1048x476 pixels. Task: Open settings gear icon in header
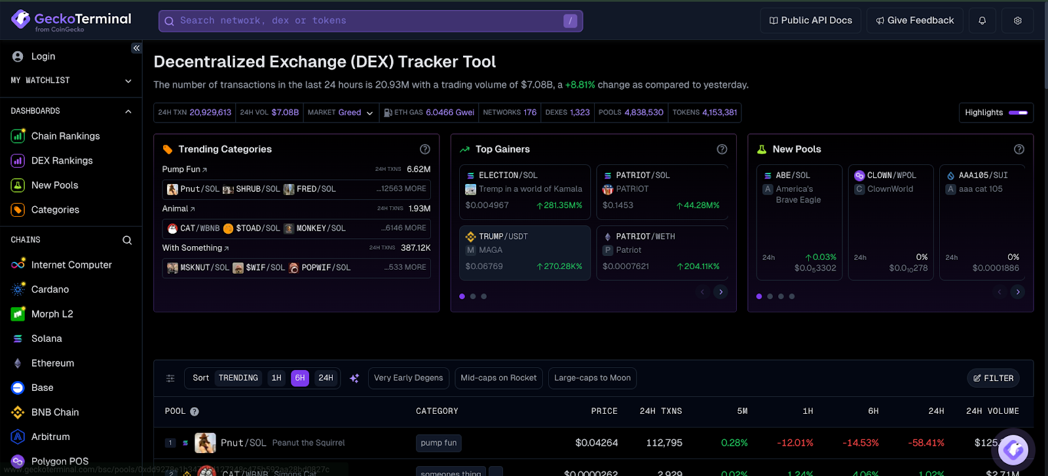pos(1017,20)
